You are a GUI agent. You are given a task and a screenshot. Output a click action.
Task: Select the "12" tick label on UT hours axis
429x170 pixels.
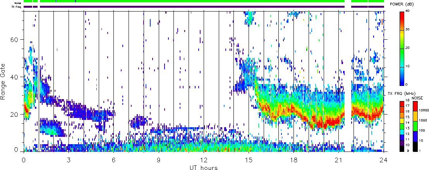coord(204,160)
